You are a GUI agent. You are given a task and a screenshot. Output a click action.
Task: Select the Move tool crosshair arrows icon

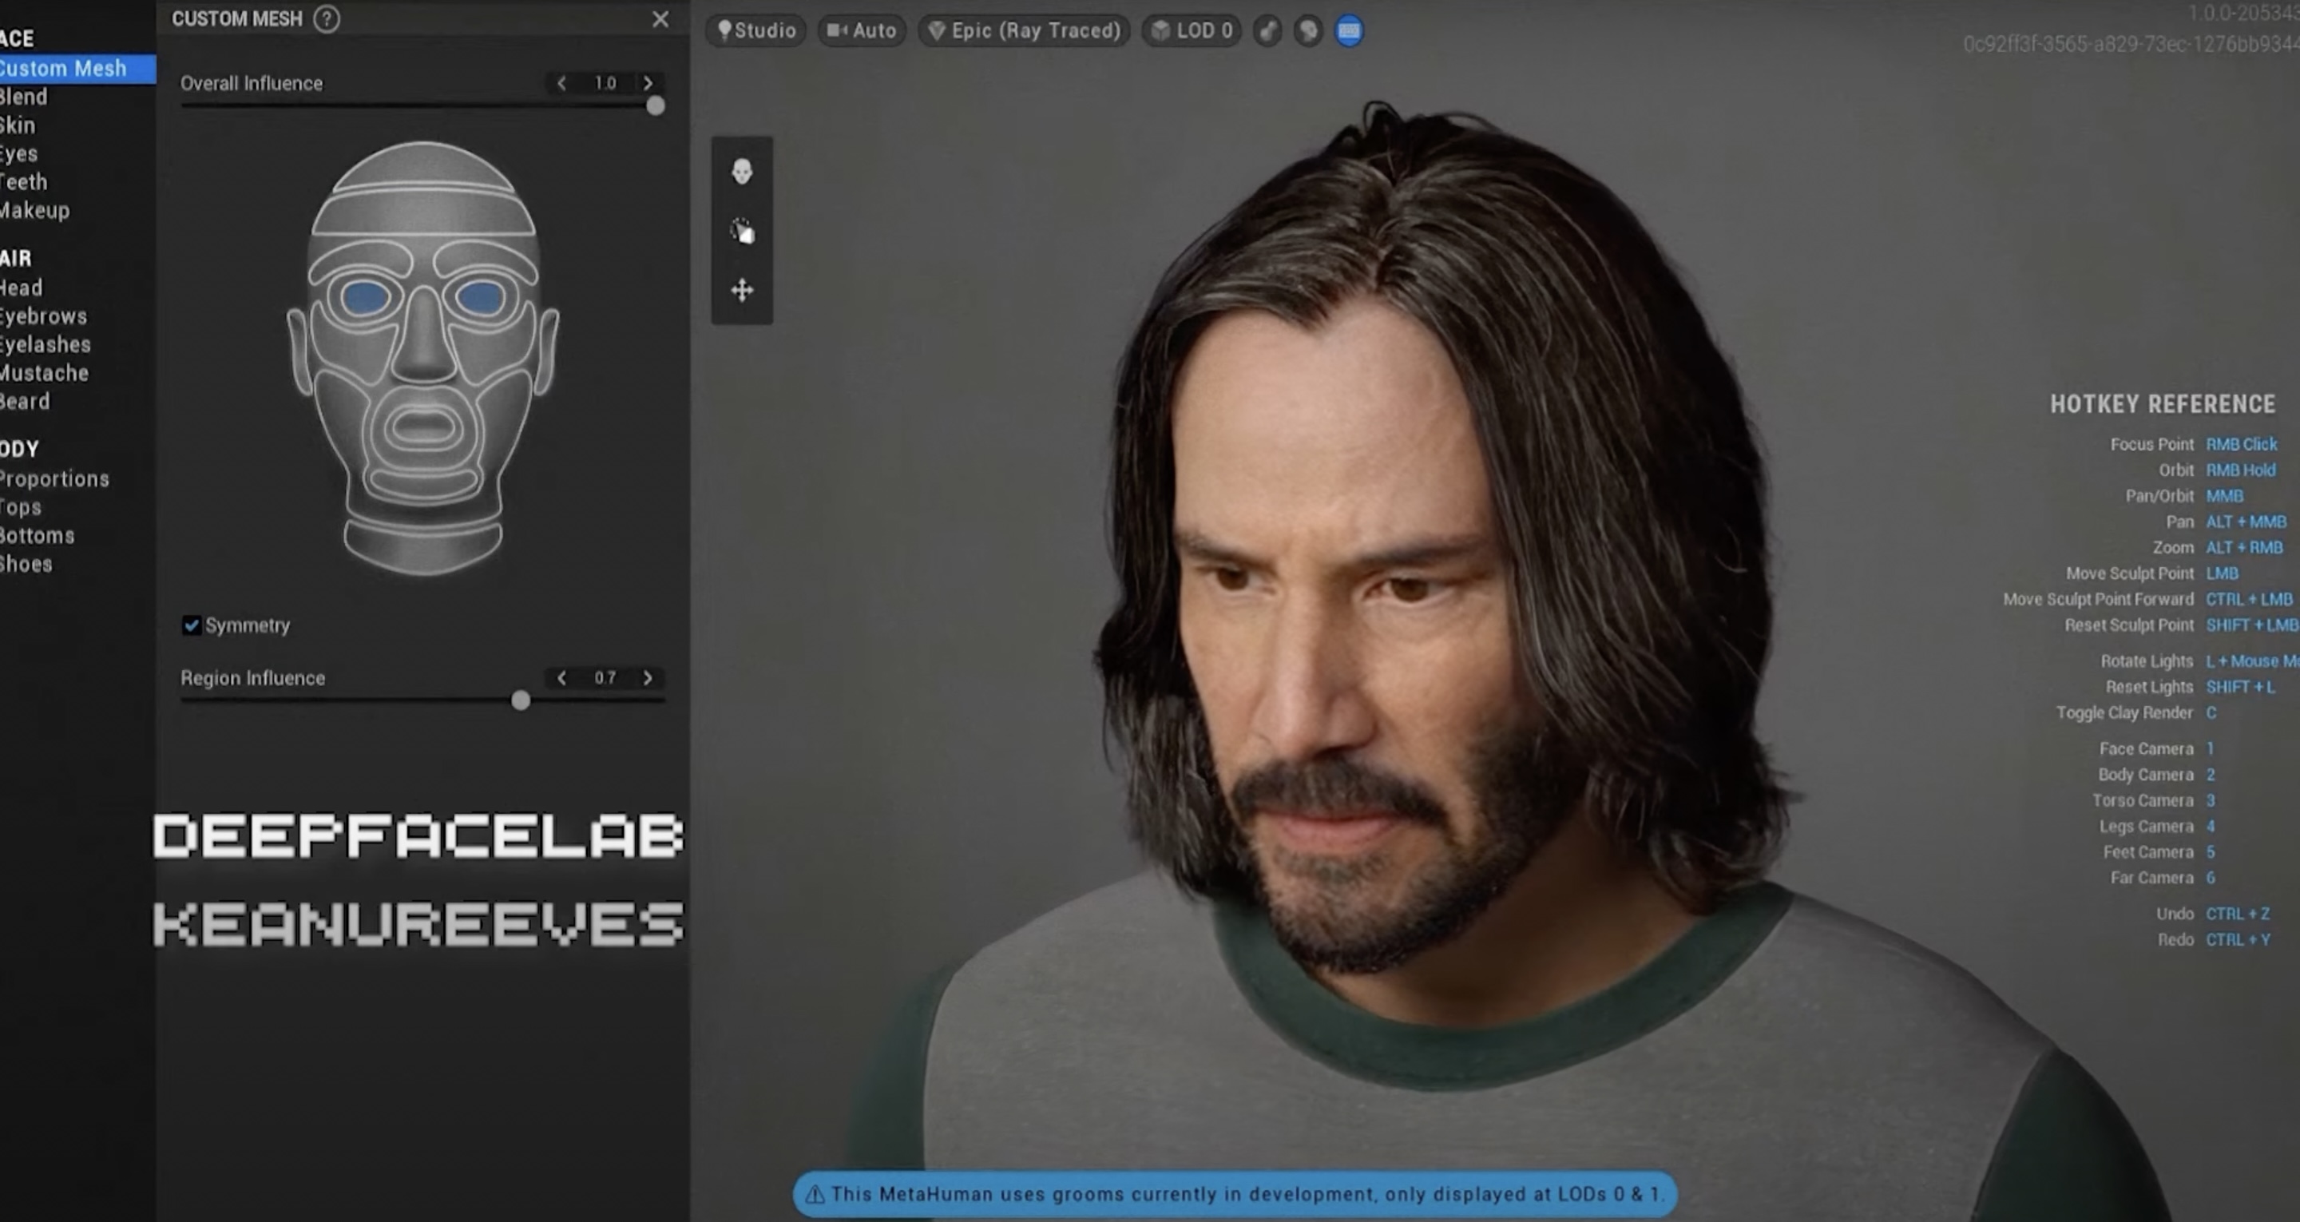742,290
